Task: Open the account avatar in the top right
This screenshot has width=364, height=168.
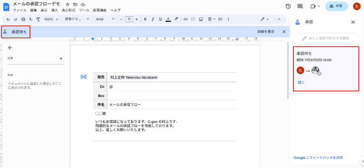Action: 357,6
